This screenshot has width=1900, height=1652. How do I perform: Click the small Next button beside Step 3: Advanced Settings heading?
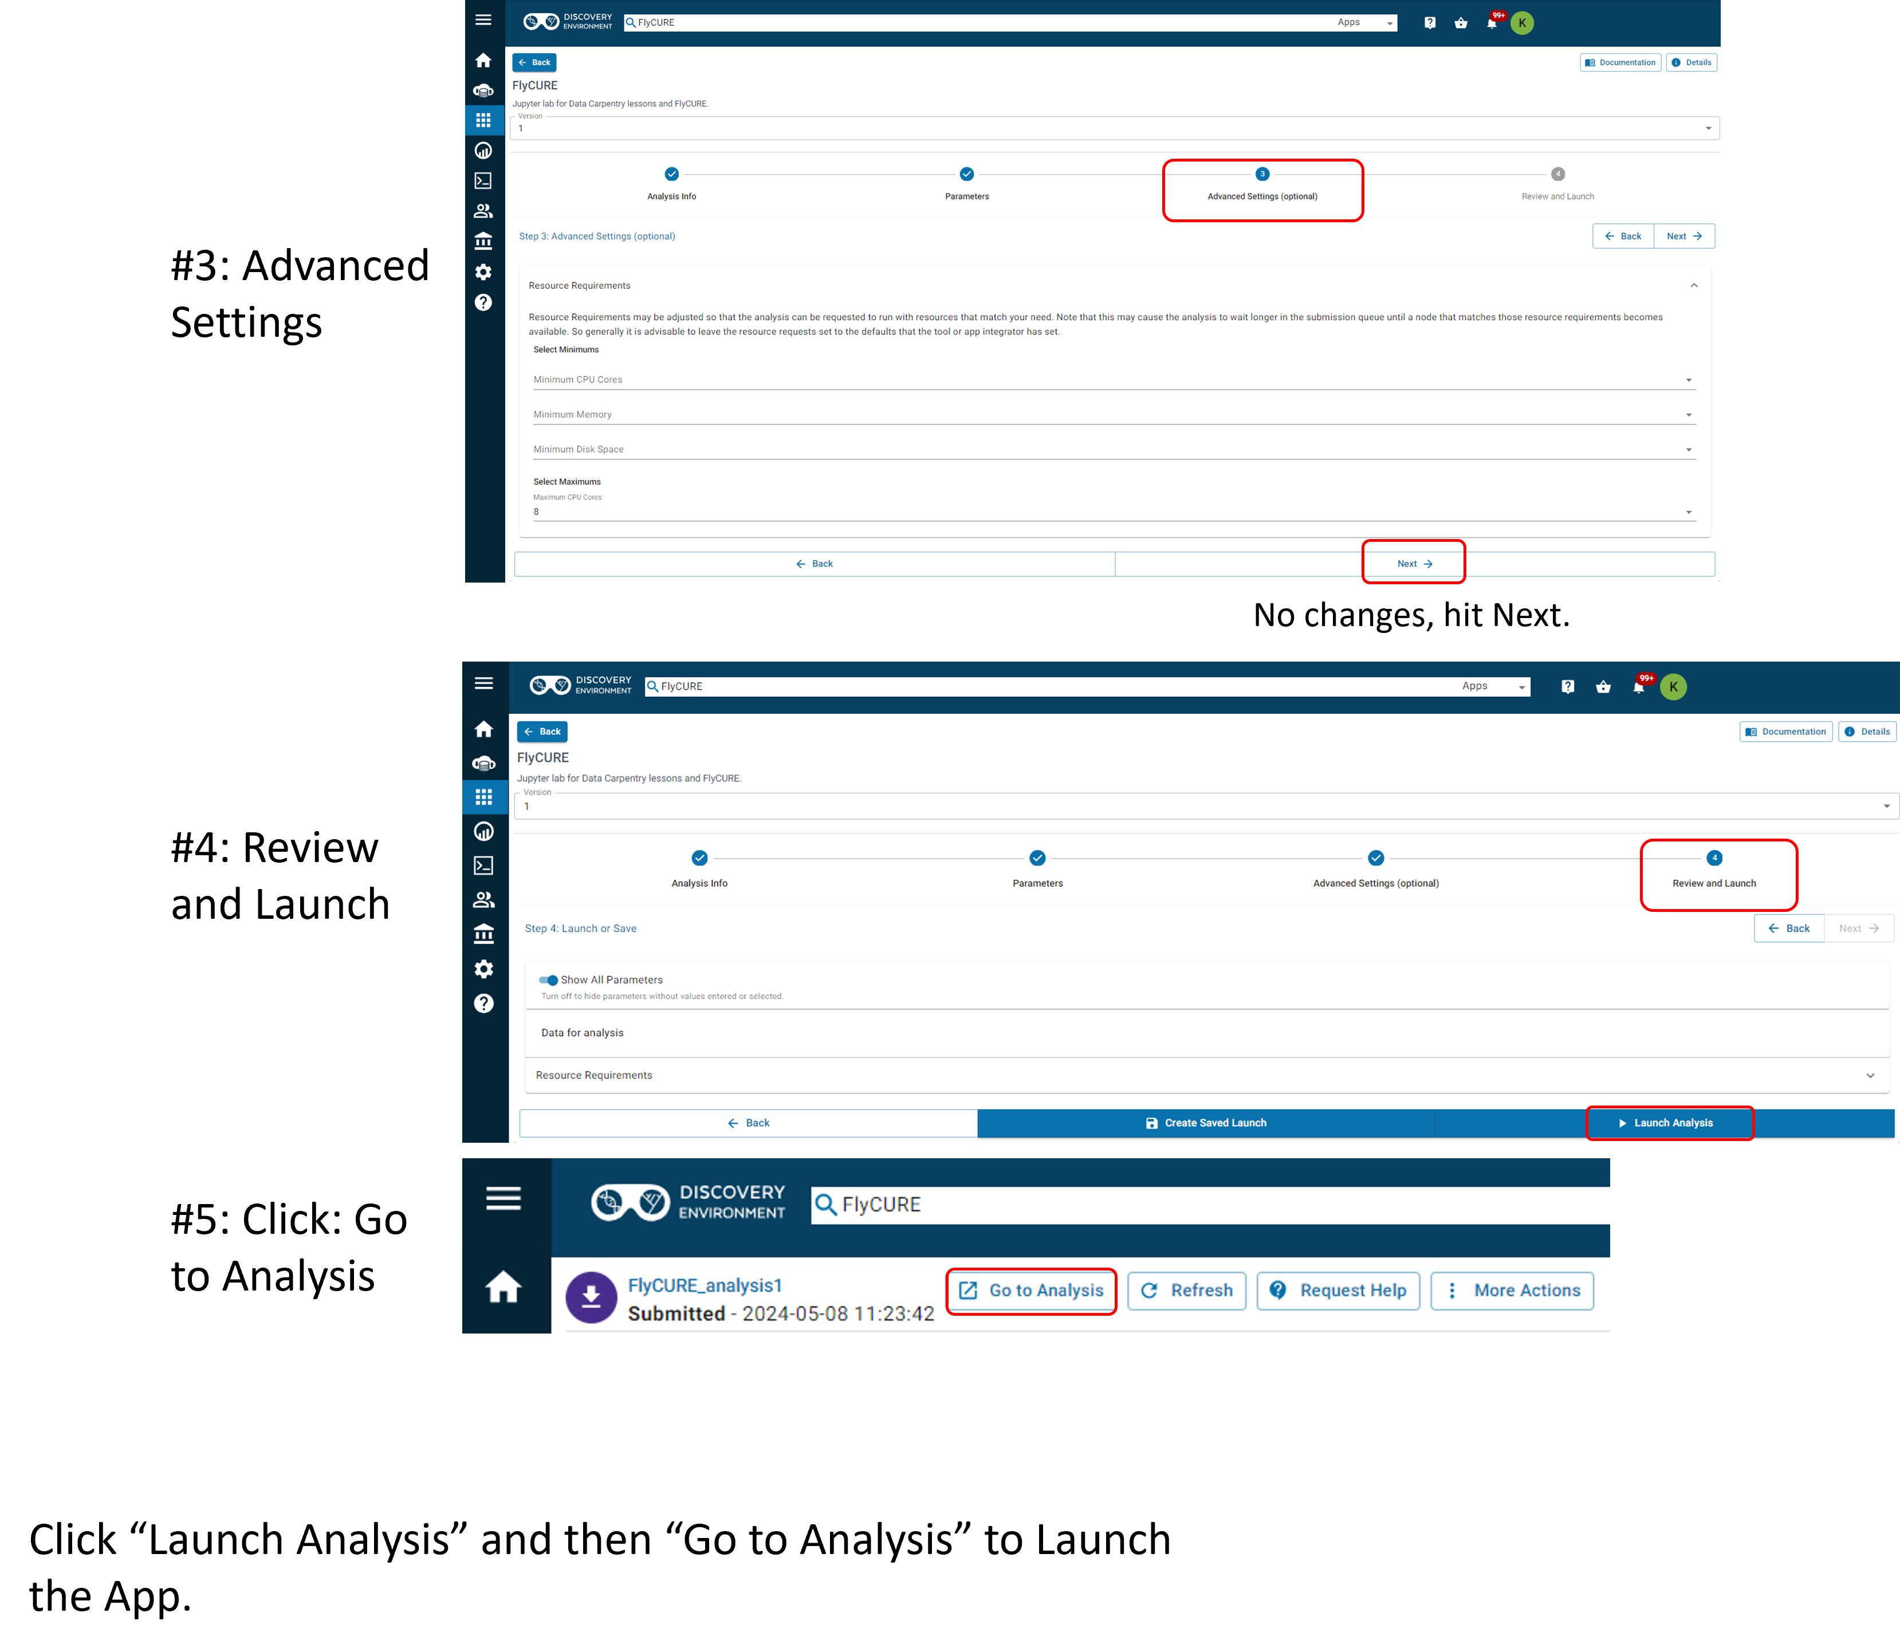tap(1684, 236)
